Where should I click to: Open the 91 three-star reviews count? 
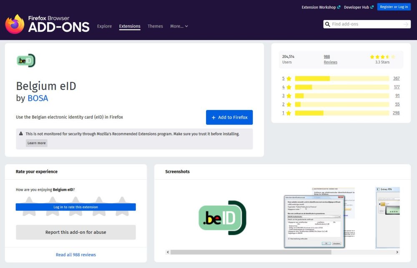pyautogui.click(x=397, y=96)
